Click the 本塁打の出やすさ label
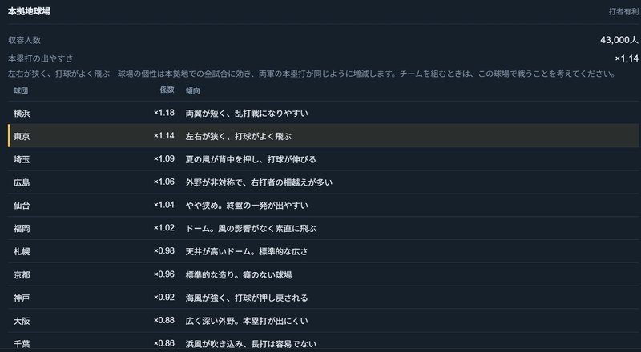This screenshot has width=641, height=352. pos(41,59)
